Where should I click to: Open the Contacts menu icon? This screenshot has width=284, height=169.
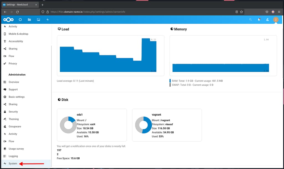point(267,20)
